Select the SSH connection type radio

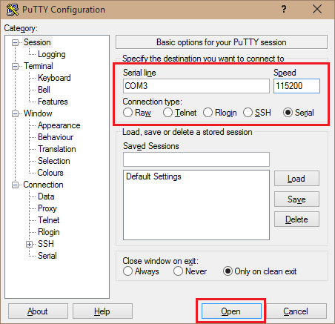click(x=248, y=113)
